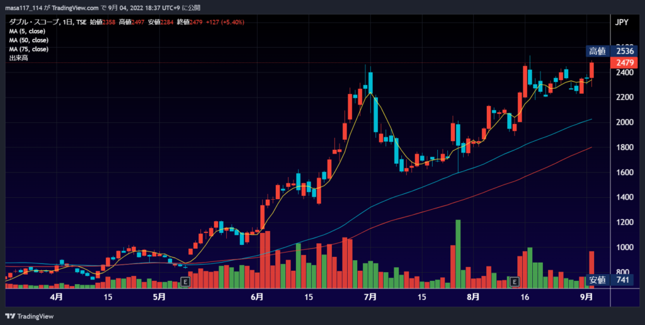The height and width of the screenshot is (325, 645).
Task: Click the 1800 price axis value
Action: click(x=624, y=147)
